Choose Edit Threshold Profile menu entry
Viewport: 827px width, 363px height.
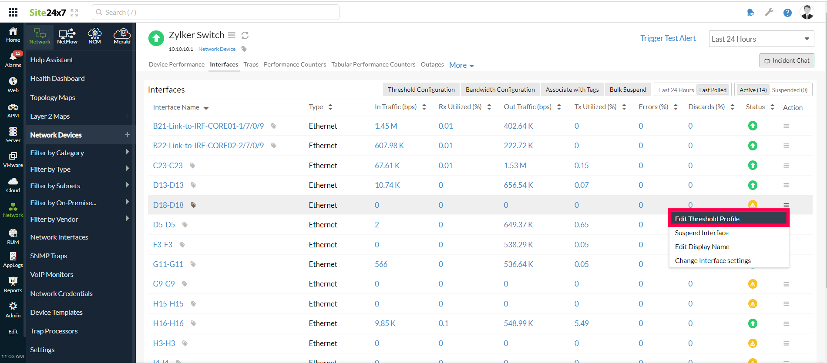(729, 219)
